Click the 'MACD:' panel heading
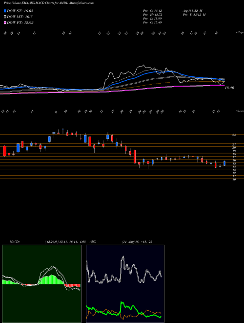This screenshot has height=323, width=244. 15,242
